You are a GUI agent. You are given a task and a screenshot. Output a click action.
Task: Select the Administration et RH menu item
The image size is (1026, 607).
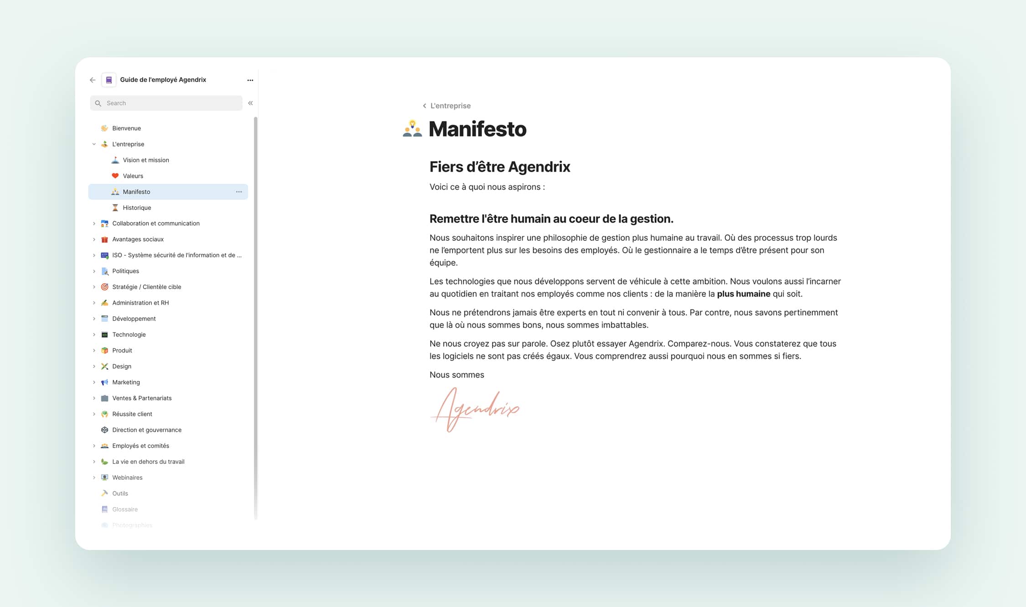point(142,302)
